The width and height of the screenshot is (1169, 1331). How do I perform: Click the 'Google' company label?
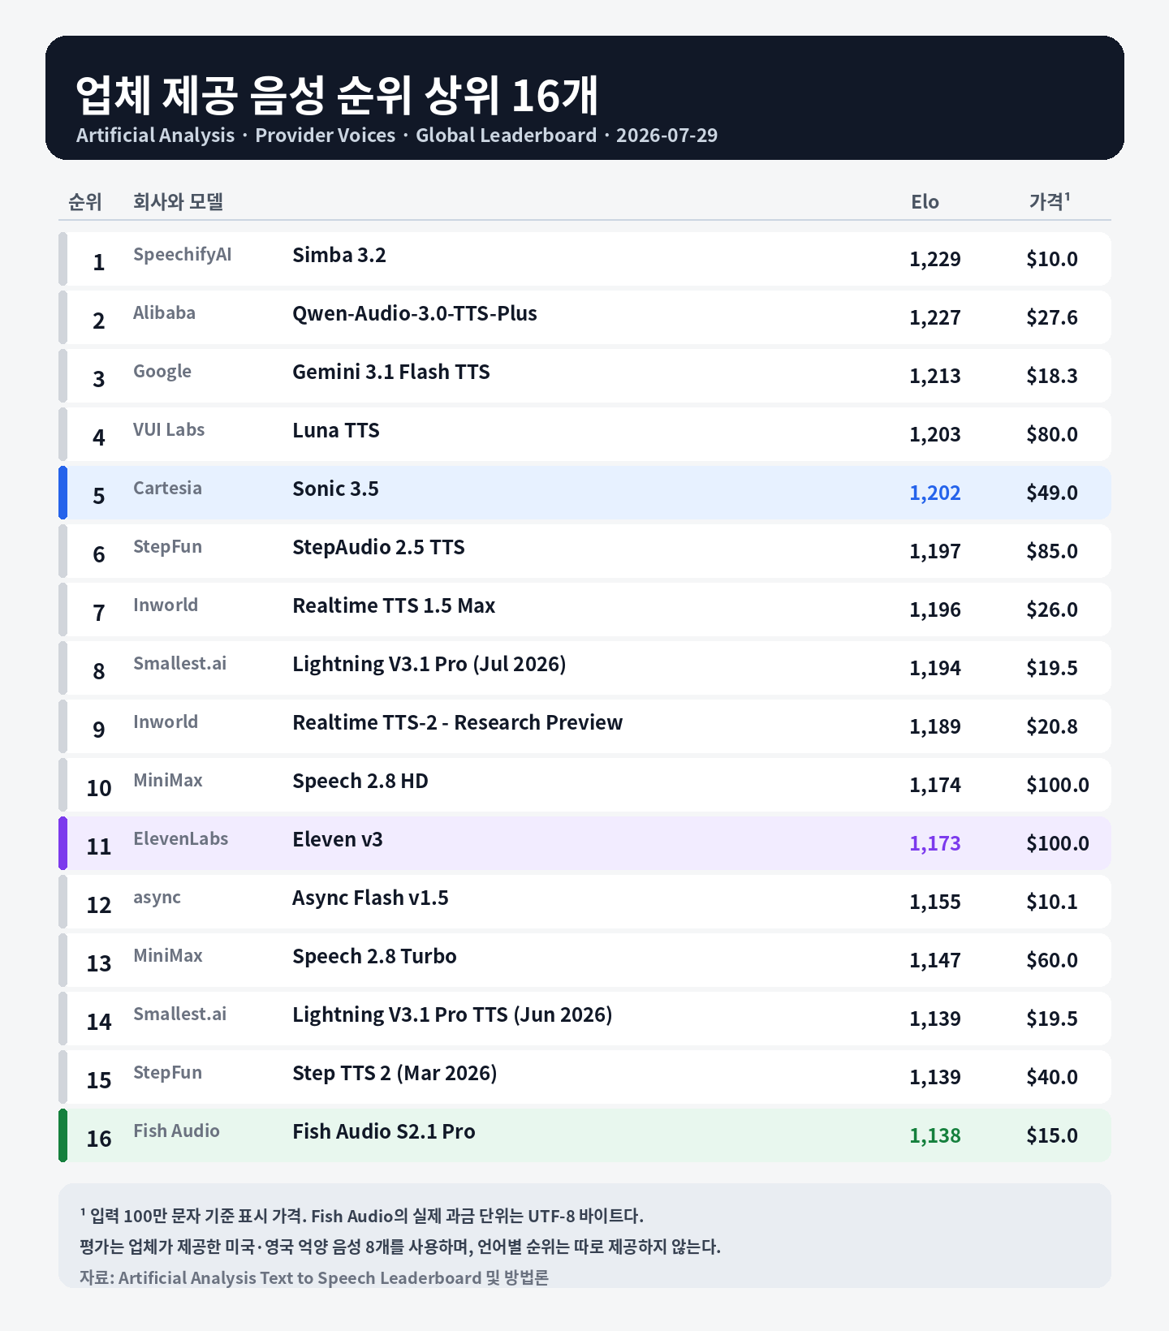162,372
